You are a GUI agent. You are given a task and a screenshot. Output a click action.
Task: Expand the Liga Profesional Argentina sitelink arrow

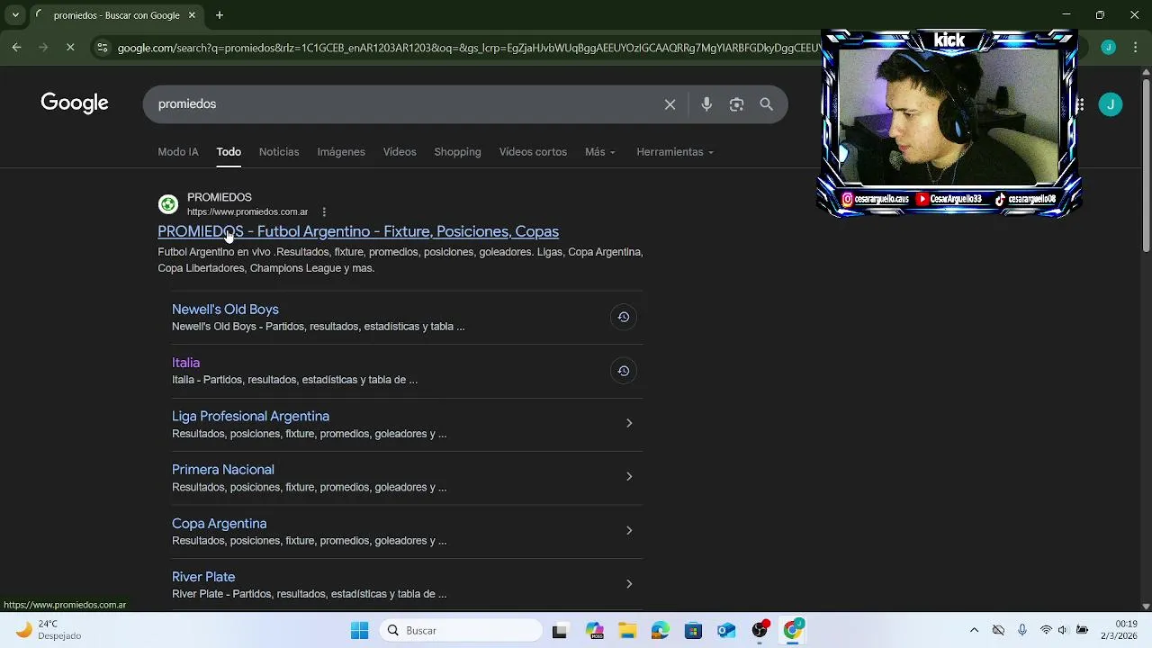click(629, 423)
